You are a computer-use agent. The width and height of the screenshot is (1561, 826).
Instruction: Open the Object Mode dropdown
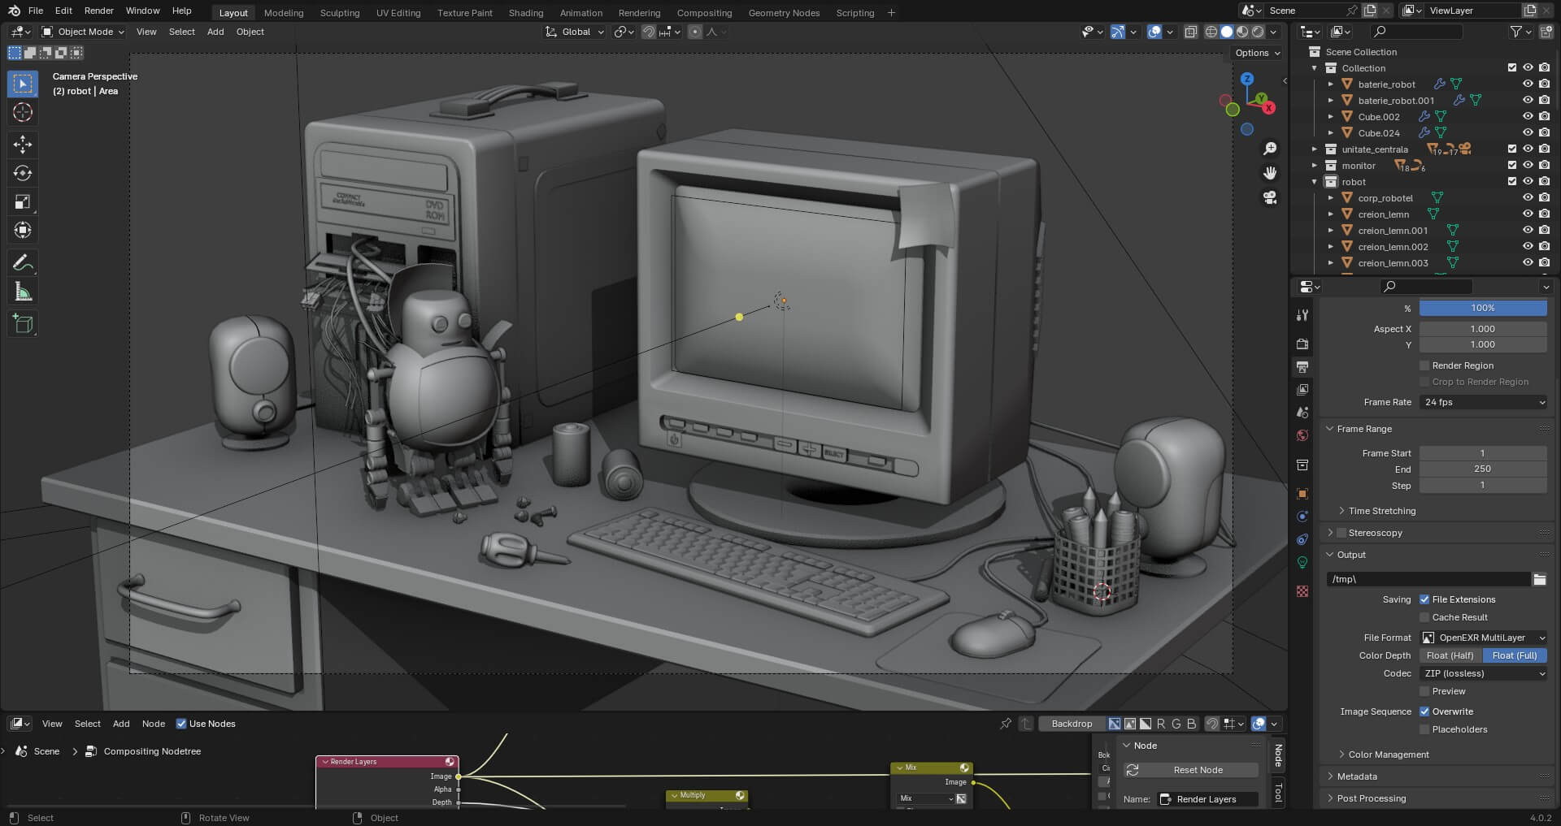pyautogui.click(x=84, y=32)
